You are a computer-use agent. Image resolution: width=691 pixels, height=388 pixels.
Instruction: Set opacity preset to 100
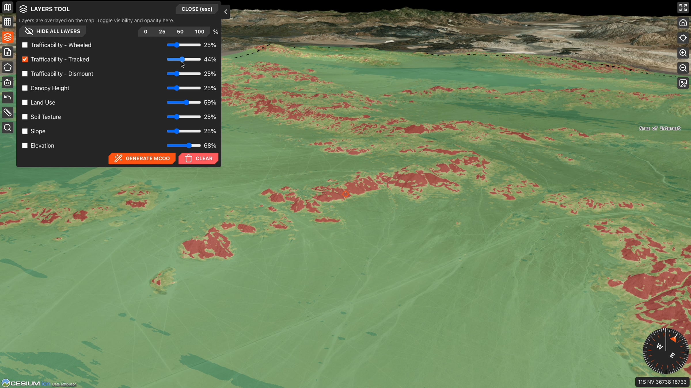tap(200, 32)
